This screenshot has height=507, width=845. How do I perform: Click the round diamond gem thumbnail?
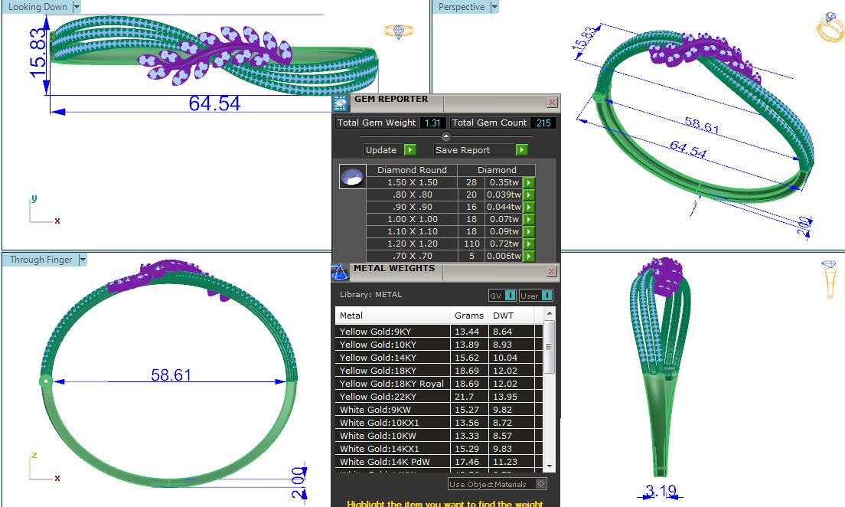tap(351, 177)
